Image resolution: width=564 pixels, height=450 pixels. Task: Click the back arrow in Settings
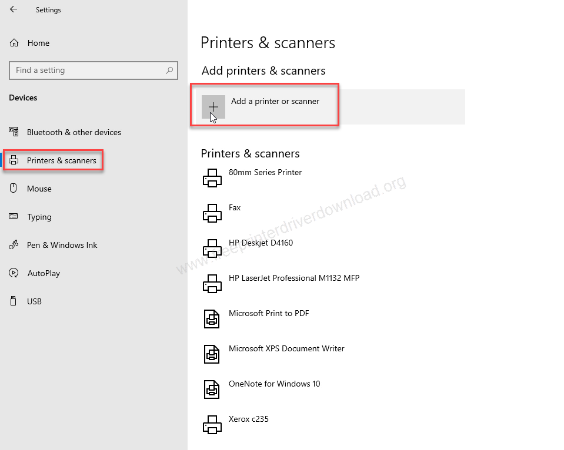[14, 9]
